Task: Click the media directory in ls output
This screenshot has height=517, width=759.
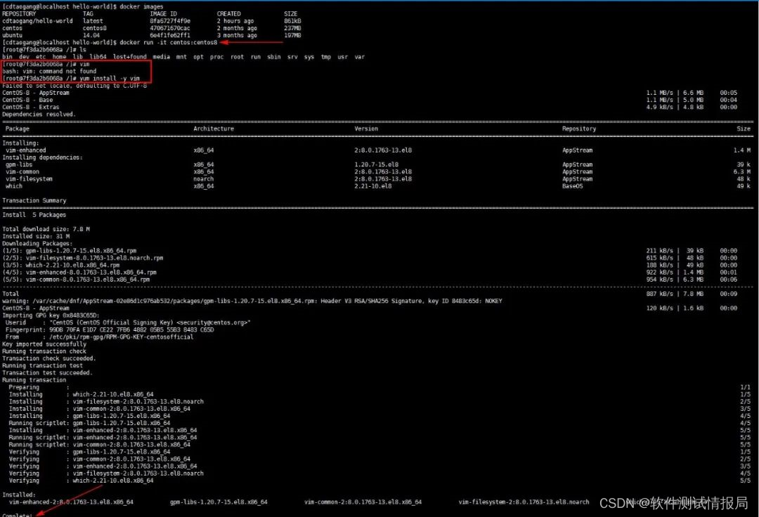Action: pos(161,57)
